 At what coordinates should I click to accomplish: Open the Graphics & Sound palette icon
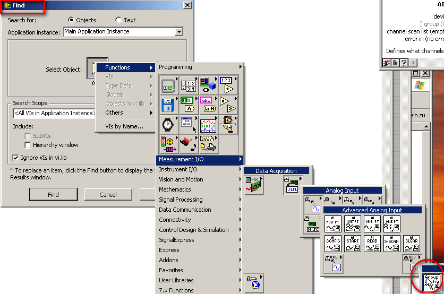point(189,144)
